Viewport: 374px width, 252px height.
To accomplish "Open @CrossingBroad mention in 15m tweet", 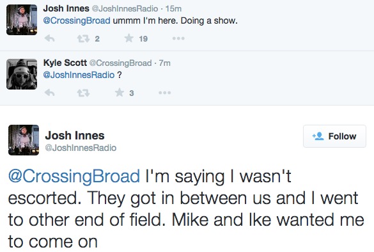I will tap(77, 20).
